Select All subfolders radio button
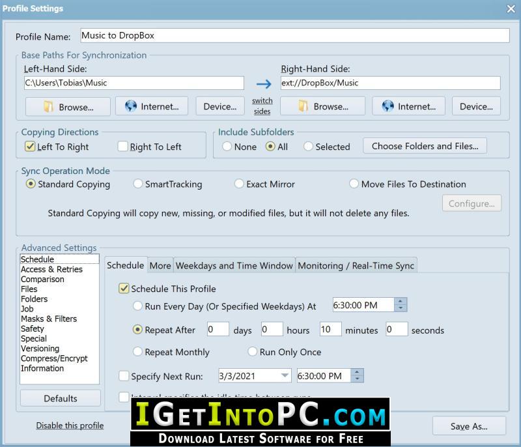The image size is (521, 447). pyautogui.click(x=270, y=146)
